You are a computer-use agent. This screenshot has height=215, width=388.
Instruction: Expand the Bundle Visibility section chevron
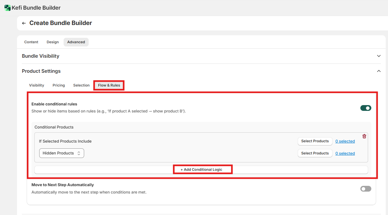[379, 56]
